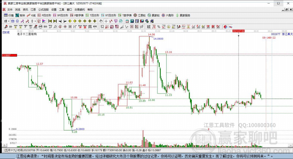The width and height of the screenshot is (293, 159).
Task: Click the infinity symbol icon
Action: click(231, 27)
